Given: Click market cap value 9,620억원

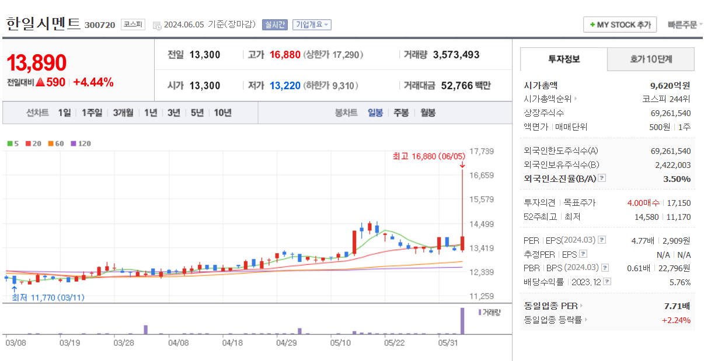Looking at the screenshot, I should [670, 85].
